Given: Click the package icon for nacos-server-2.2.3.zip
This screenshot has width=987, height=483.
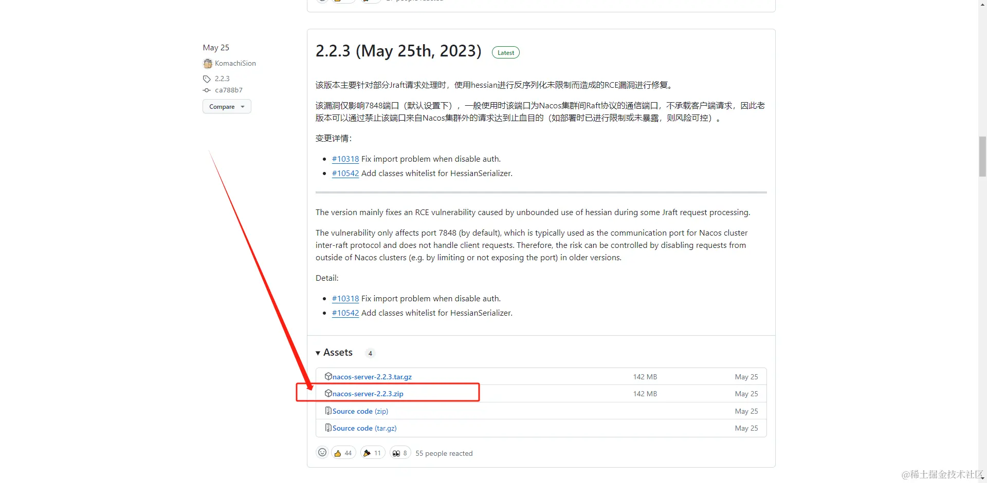Looking at the screenshot, I should tap(328, 393).
